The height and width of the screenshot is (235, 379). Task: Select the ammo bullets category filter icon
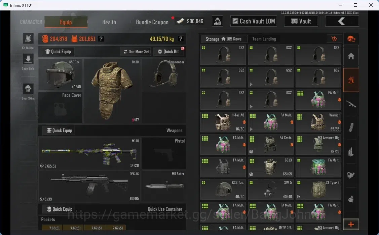351,152
